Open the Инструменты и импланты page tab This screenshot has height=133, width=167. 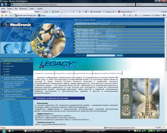tap(64, 73)
